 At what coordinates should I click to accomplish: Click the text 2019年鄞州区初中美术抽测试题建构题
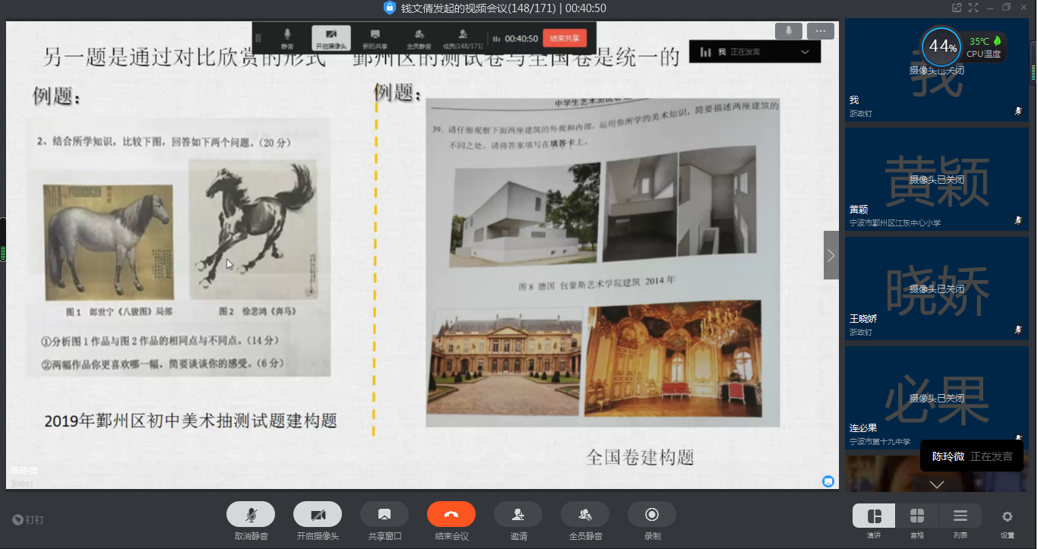click(190, 421)
